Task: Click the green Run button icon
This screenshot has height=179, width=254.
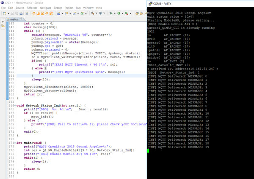Action: pos(119,13)
